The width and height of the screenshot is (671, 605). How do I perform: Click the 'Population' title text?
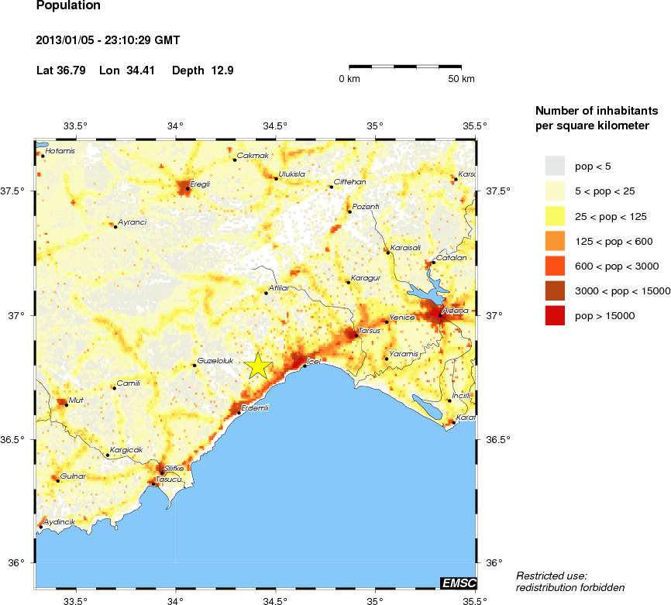click(68, 6)
